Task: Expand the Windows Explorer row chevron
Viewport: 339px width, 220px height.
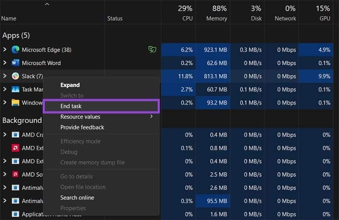Action: tap(5, 102)
